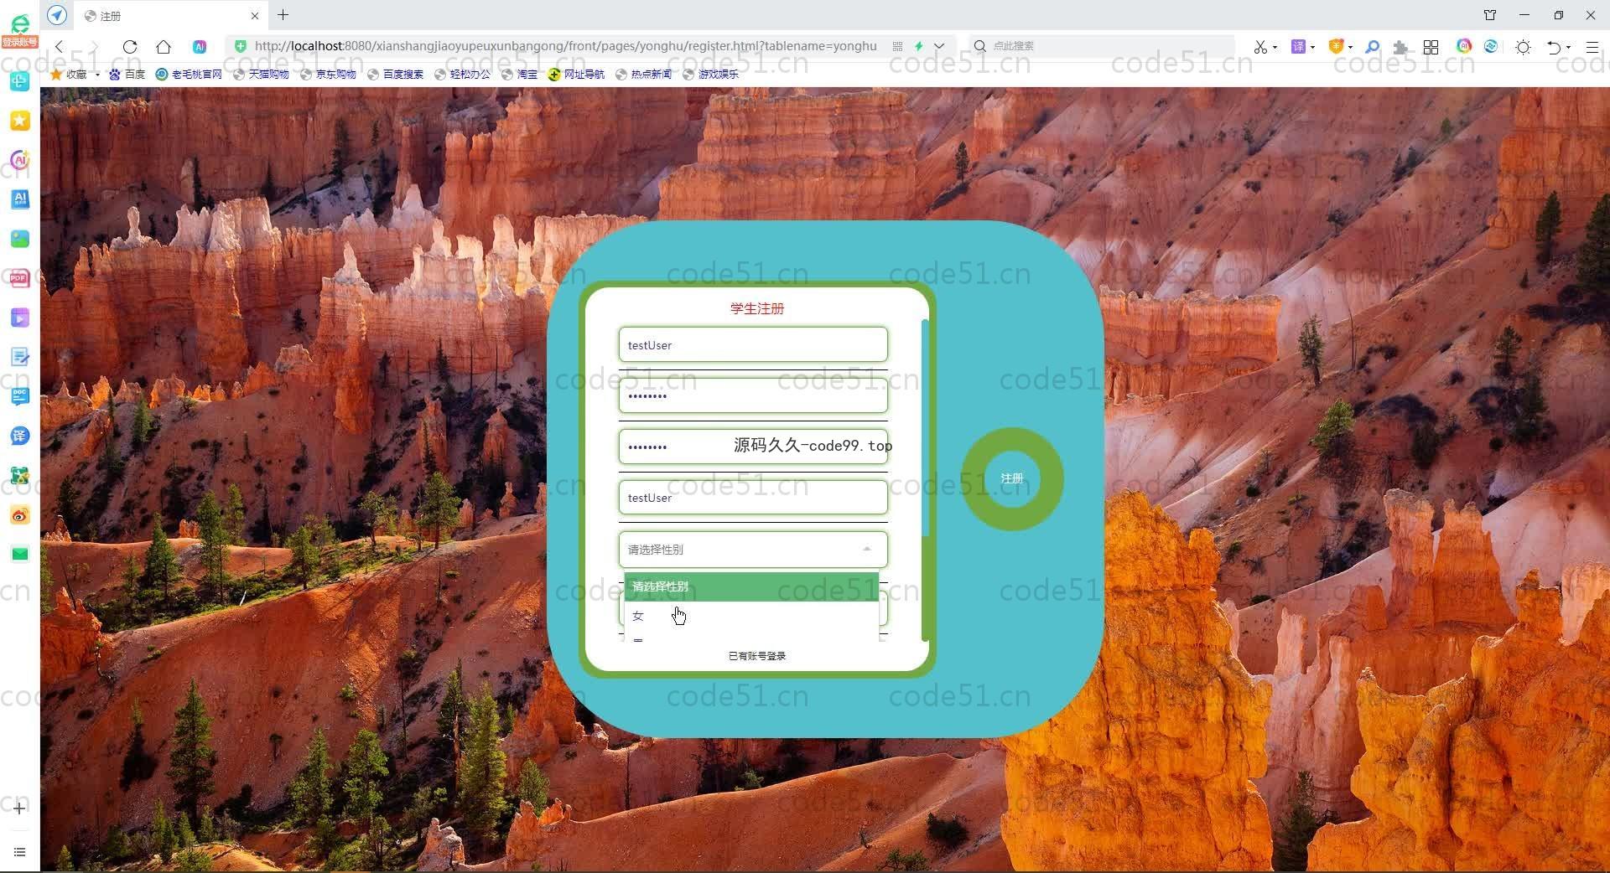Image resolution: width=1610 pixels, height=873 pixels.
Task: Open the sidebar list menu icon
Action: click(x=19, y=852)
